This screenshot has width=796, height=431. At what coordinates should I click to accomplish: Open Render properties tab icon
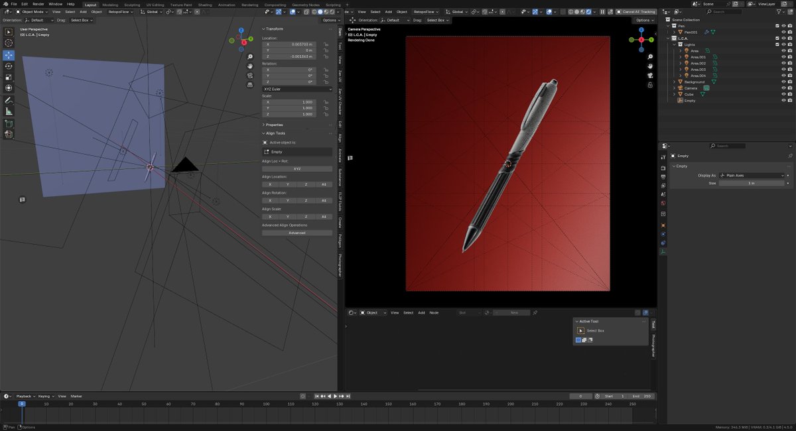click(x=663, y=168)
